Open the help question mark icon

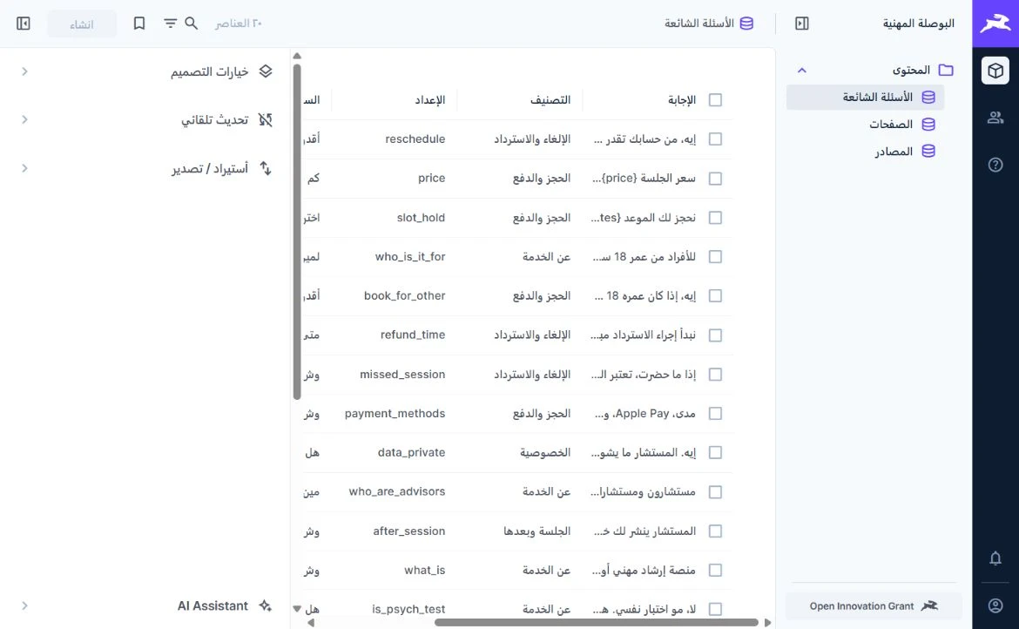(x=995, y=165)
